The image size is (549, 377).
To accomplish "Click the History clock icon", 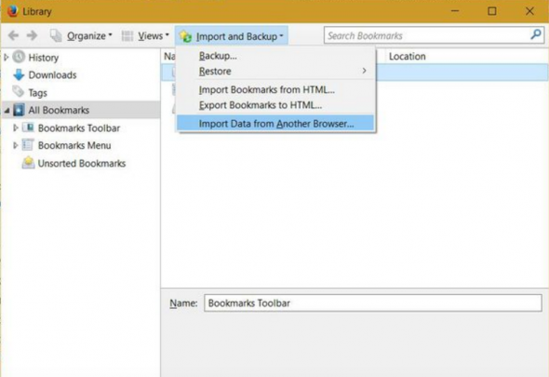I will pos(19,57).
